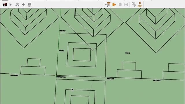This screenshot has width=185, height=104.
Task: Click the plus sign toolbar icon
Action: click(x=23, y=5)
